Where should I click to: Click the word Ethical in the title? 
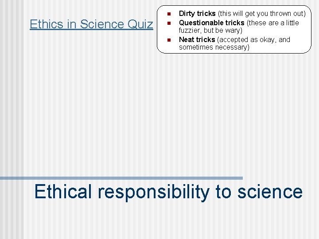[63, 191]
